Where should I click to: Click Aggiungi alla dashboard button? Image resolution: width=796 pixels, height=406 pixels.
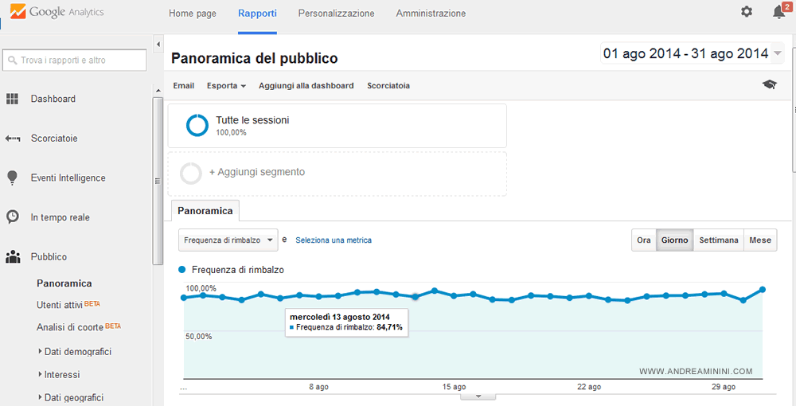[306, 86]
